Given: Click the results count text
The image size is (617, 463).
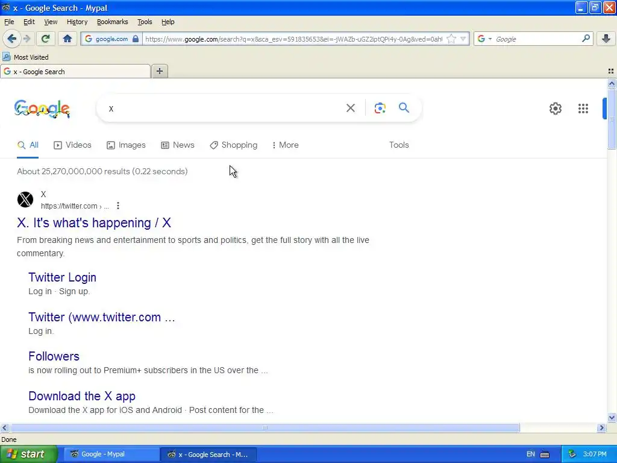Looking at the screenshot, I should (x=102, y=171).
